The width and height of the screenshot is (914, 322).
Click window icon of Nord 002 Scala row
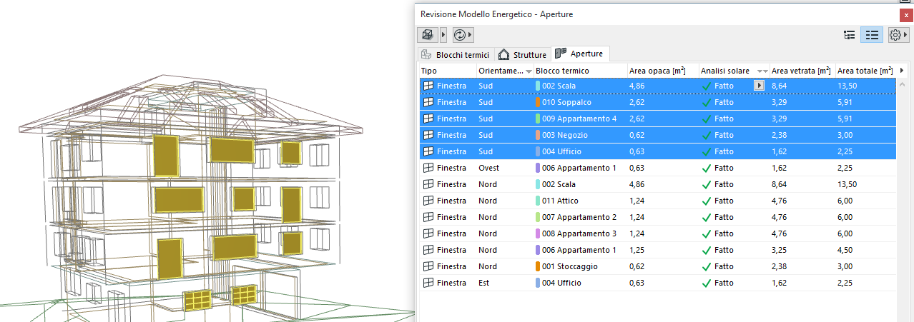point(428,184)
